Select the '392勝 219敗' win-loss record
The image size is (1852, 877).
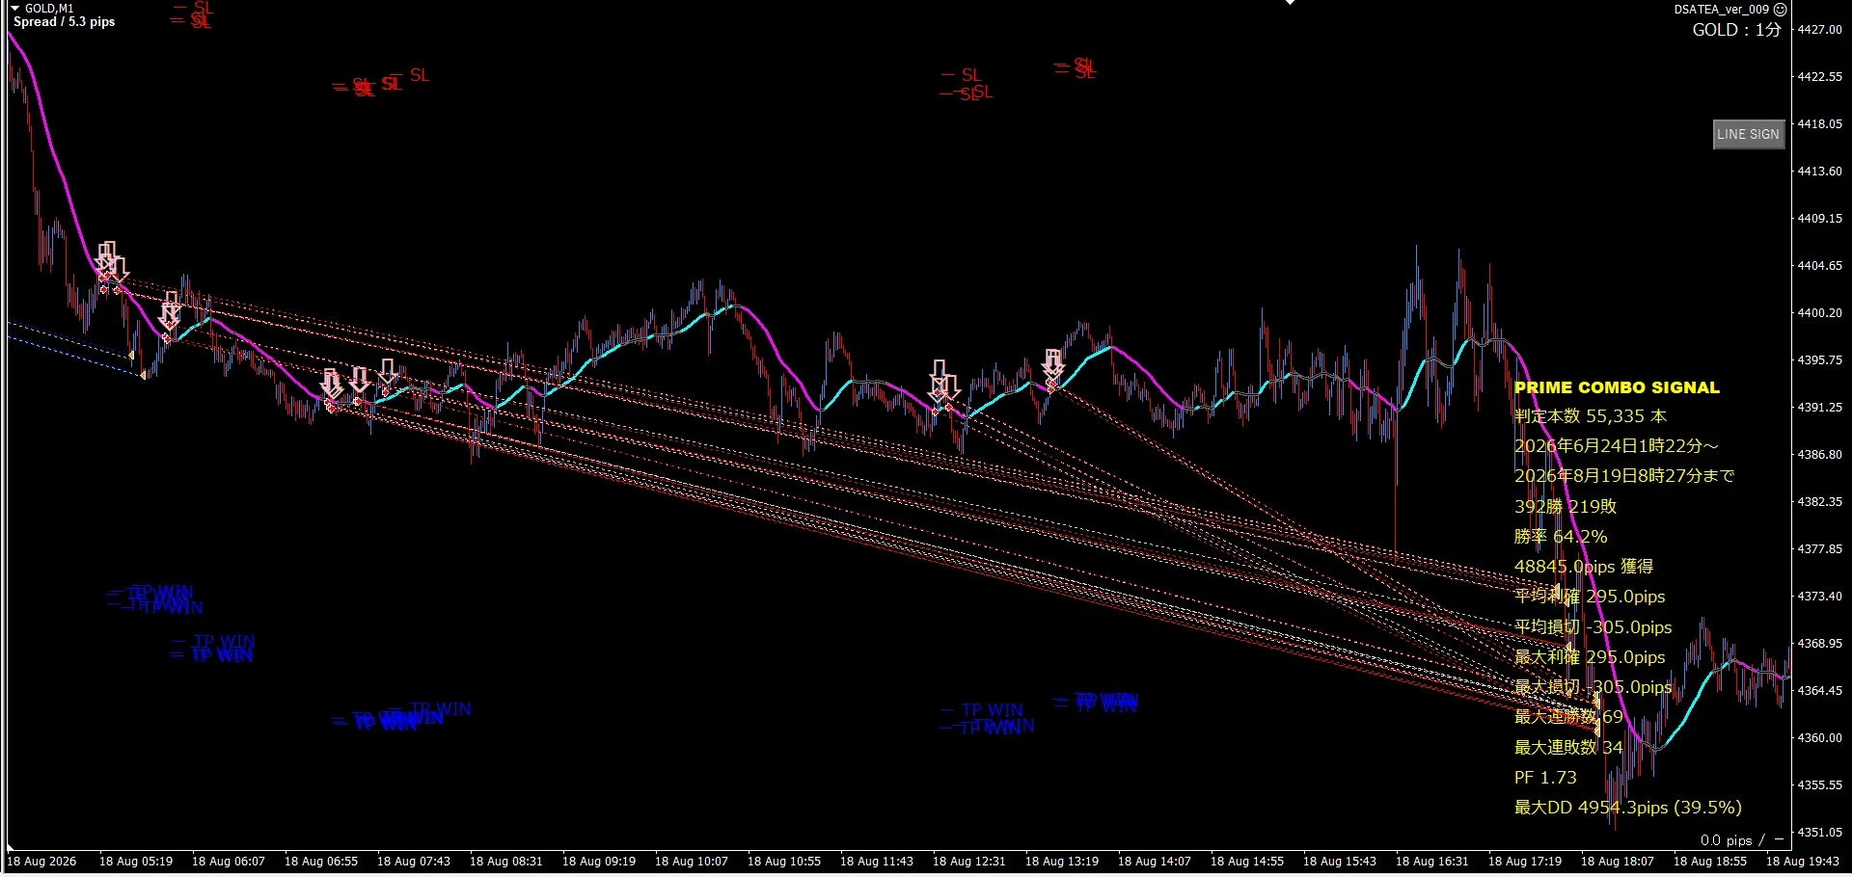[1566, 506]
